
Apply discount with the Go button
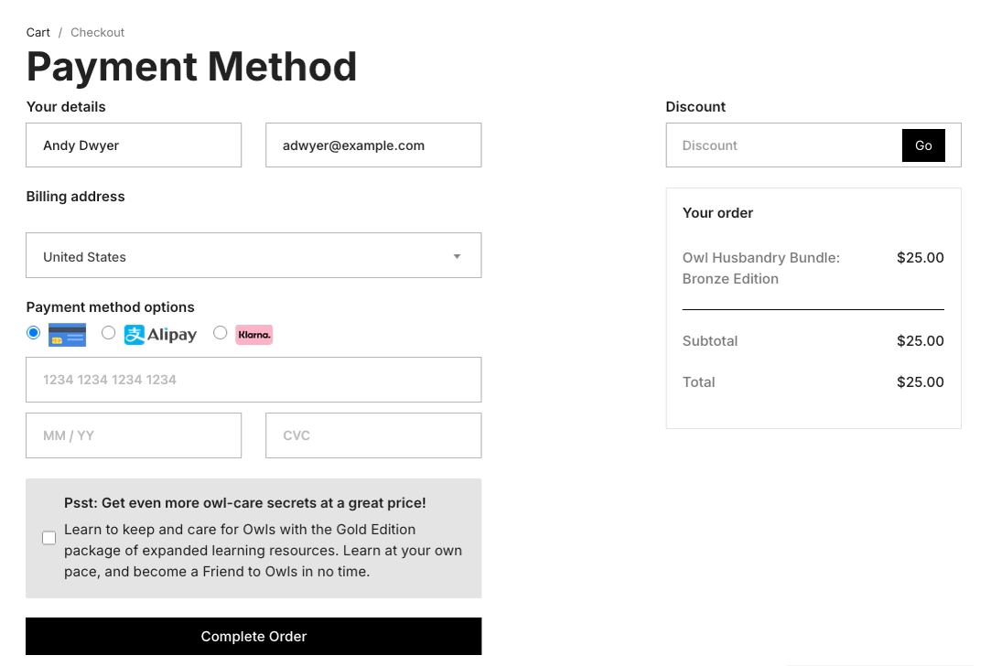[x=923, y=145]
